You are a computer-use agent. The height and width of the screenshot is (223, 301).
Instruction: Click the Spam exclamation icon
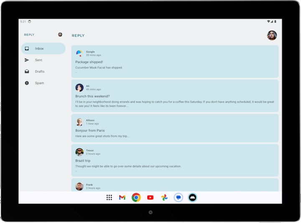[27, 83]
